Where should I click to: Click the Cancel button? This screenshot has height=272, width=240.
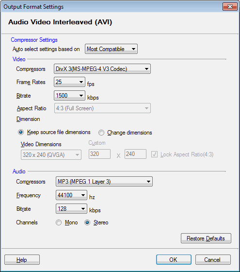click(213, 260)
